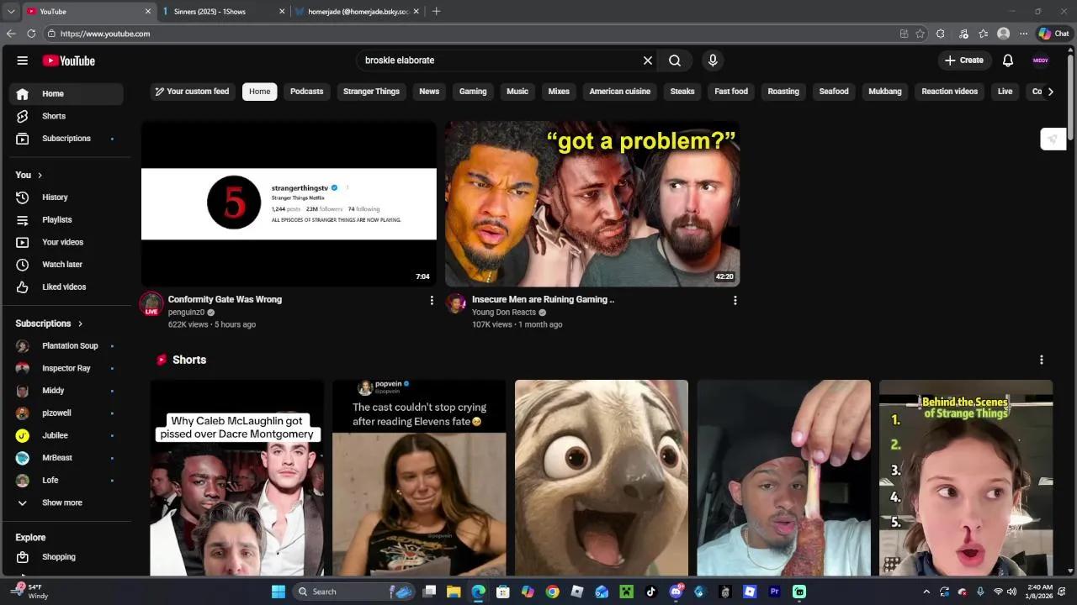This screenshot has width=1077, height=605.
Task: Open the YouTube hamburger guide menu
Action: 23,60
